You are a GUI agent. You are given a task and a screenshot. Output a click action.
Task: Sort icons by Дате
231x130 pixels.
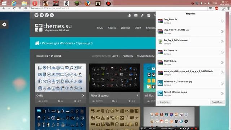point(115,56)
